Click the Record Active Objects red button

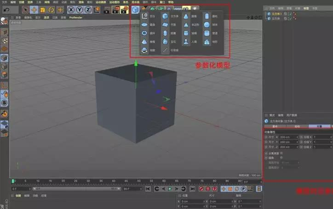click(x=201, y=189)
